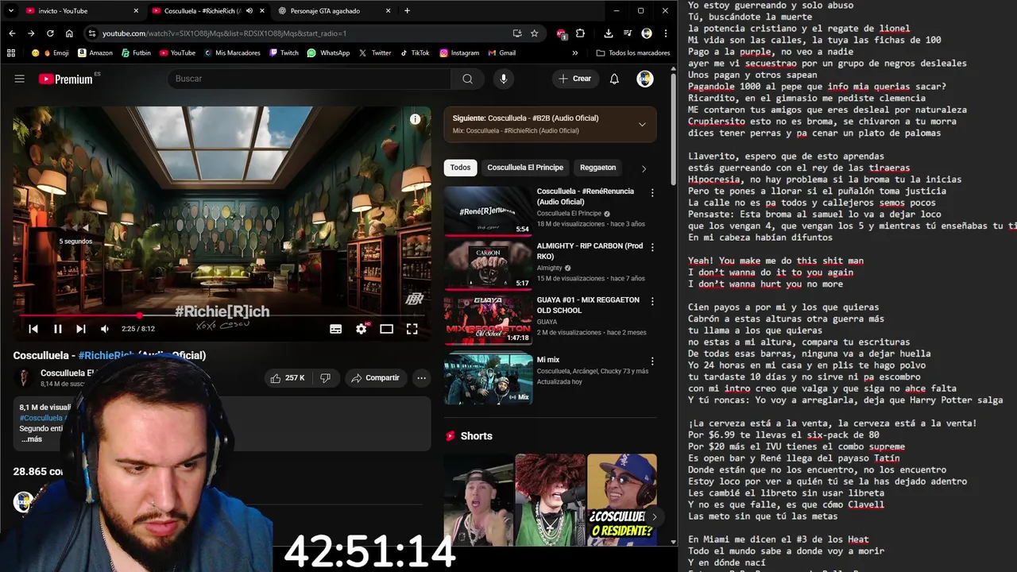Open ALMIGHTY RIP CARBON thumbnail
This screenshot has width=1017, height=572.
[488, 266]
